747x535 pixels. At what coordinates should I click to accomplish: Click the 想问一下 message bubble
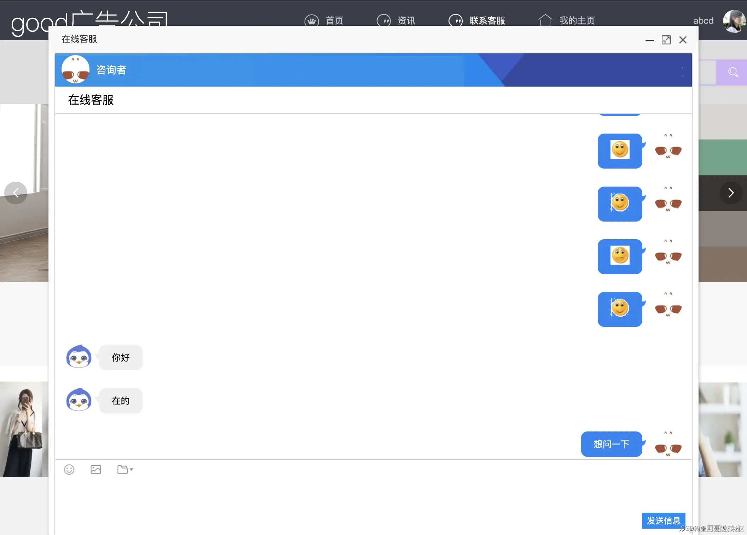point(611,444)
